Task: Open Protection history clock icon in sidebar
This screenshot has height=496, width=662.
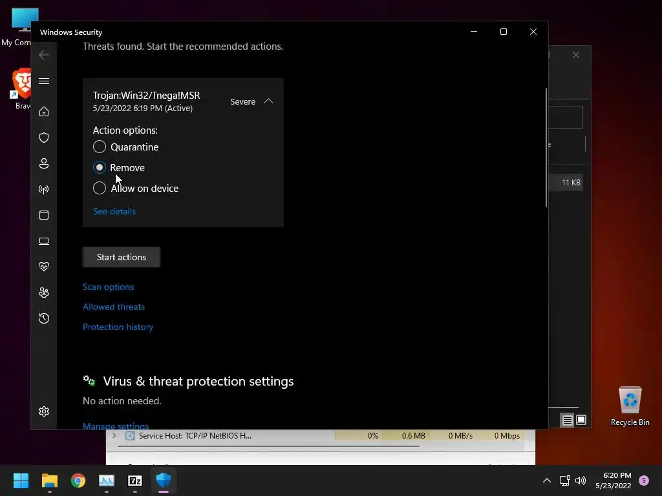Action: [x=44, y=318]
